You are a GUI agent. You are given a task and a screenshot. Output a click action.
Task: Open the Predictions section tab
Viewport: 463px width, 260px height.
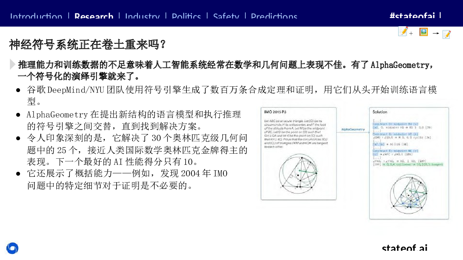tap(274, 17)
